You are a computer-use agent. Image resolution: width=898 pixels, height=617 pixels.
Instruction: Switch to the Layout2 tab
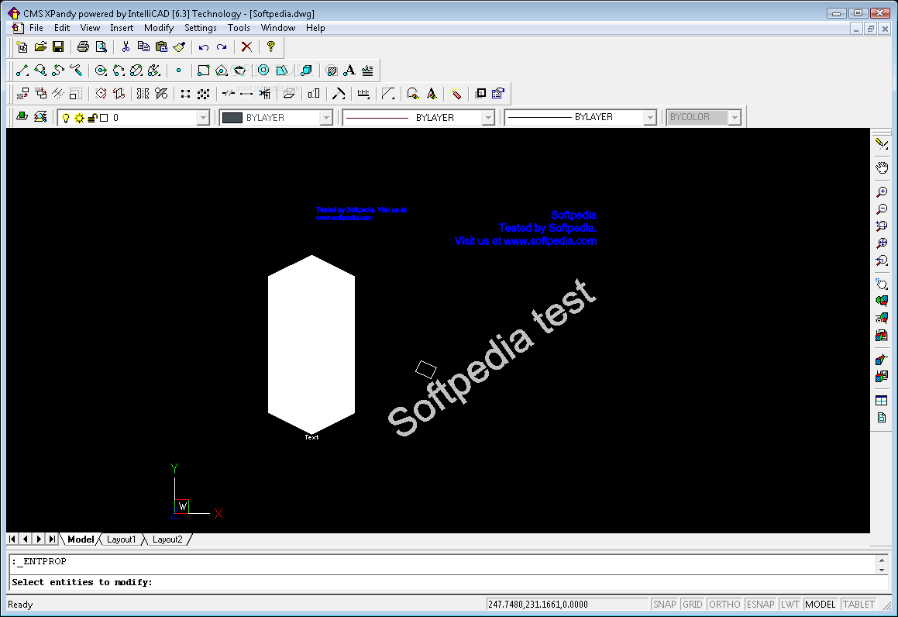click(x=167, y=539)
